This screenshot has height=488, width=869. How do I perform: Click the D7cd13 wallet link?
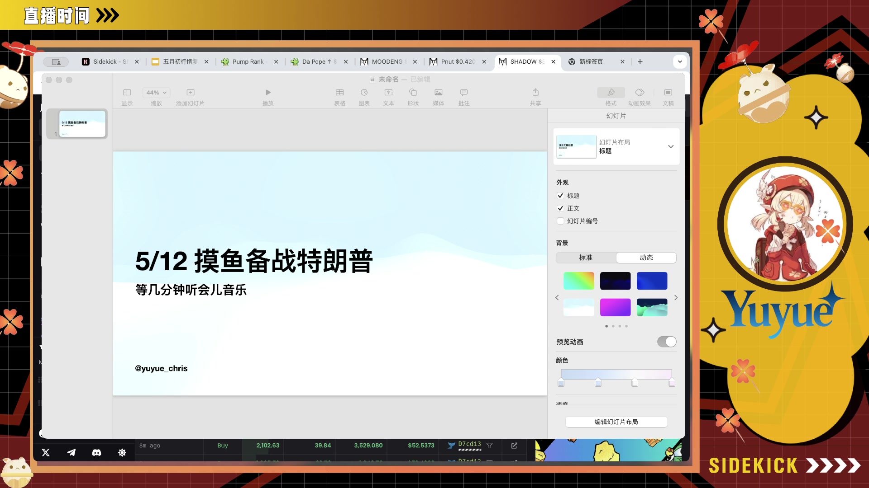coord(469,444)
